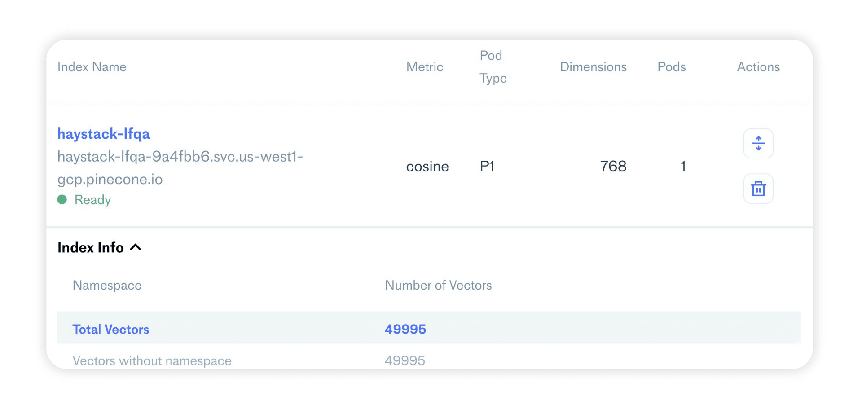Click the Actions column header
Screen dimensions: 862x413
click(758, 67)
